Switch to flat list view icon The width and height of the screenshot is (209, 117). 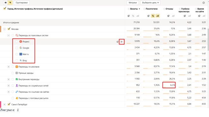5,3
